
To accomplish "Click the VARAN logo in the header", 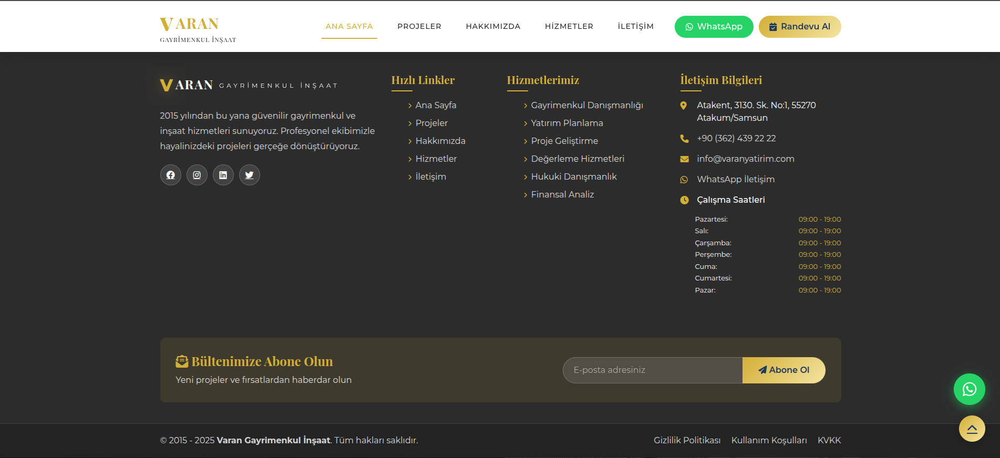I will click(x=198, y=30).
